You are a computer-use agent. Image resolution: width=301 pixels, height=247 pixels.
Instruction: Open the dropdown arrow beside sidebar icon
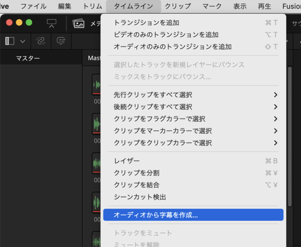point(23,41)
